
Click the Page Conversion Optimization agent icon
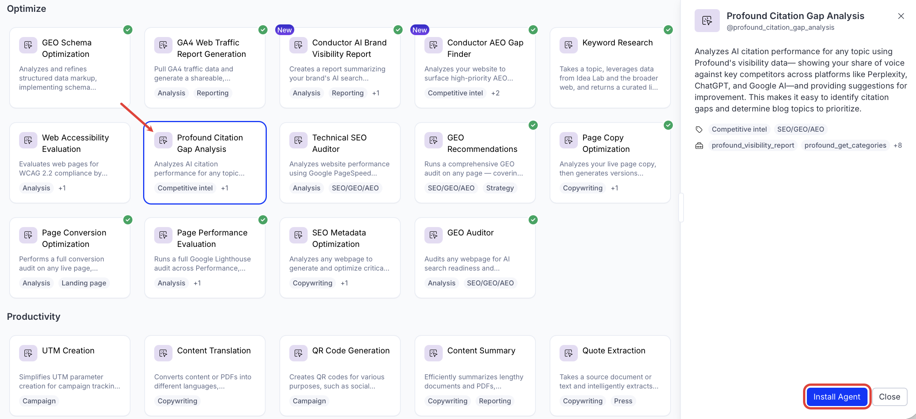point(28,235)
